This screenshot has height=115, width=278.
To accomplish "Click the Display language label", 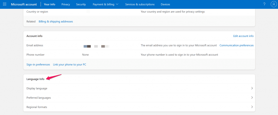I will tap(37, 88).
